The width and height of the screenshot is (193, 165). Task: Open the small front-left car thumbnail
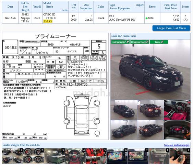tap(124, 110)
